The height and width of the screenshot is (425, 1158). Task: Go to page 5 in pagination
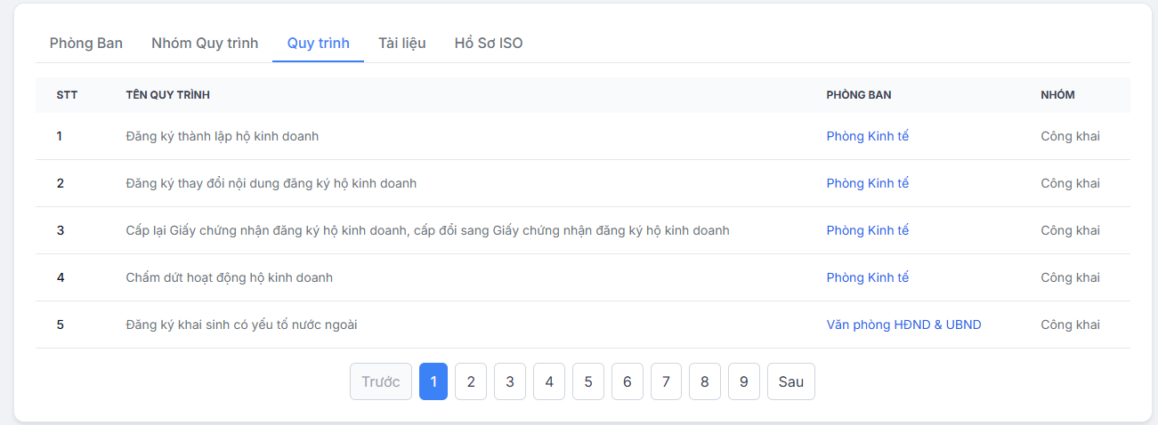(x=588, y=381)
